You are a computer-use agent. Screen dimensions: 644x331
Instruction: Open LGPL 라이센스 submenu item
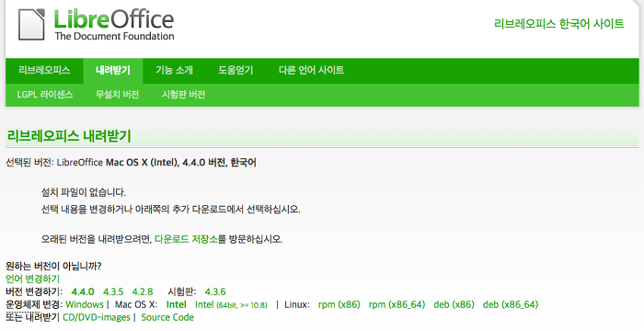[x=45, y=95]
